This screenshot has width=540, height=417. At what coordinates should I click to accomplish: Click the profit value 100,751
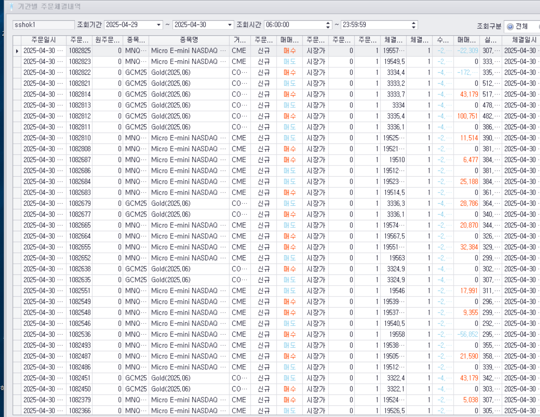(467, 116)
